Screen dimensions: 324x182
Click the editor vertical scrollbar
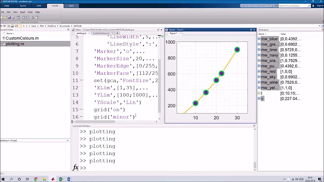click(159, 86)
